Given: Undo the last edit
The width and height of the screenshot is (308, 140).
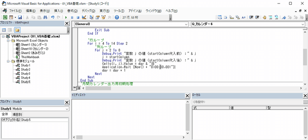Looking at the screenshot, I should 52,17.
